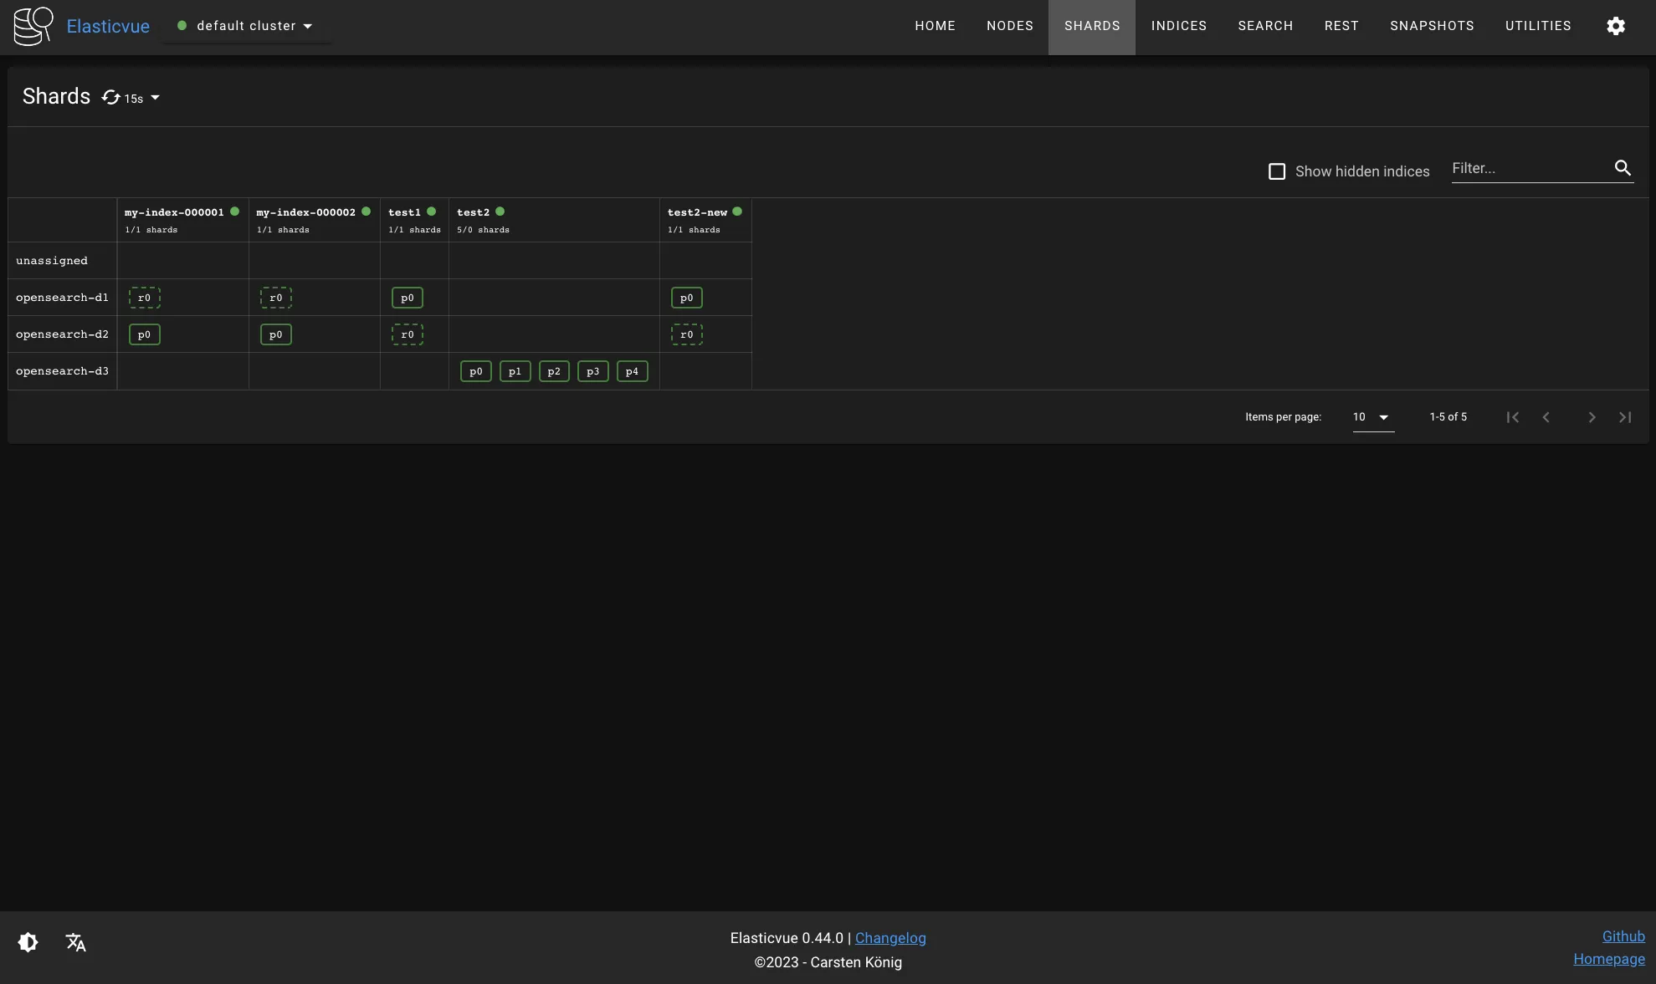Open the Changelog link
The height and width of the screenshot is (984, 1656).
click(890, 938)
